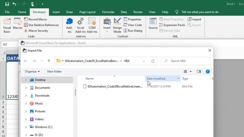The image size is (244, 137).
Task: Go up one folder level
Action: tap(49, 61)
